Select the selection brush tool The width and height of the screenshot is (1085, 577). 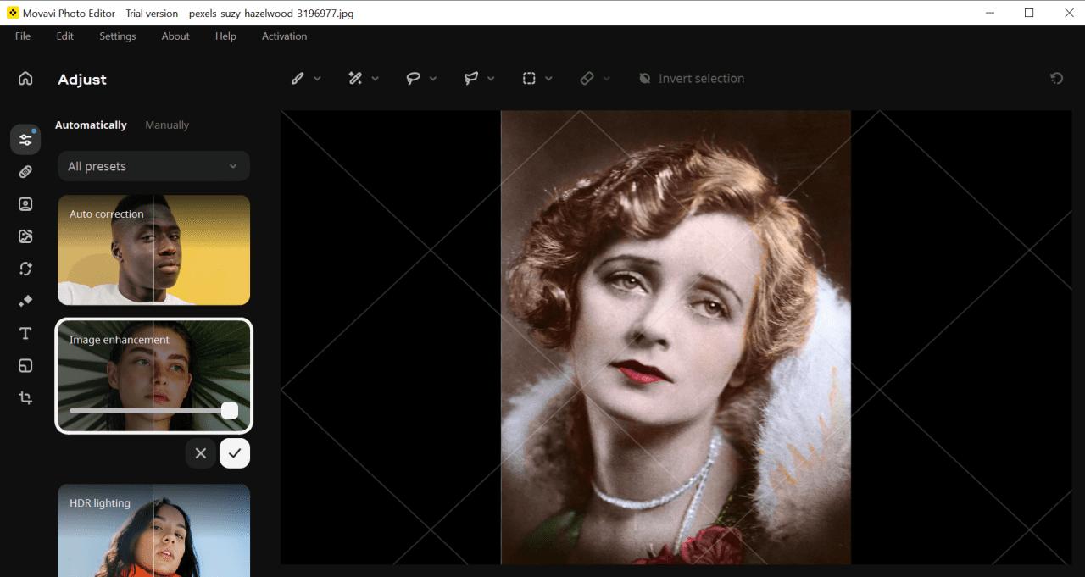[298, 79]
